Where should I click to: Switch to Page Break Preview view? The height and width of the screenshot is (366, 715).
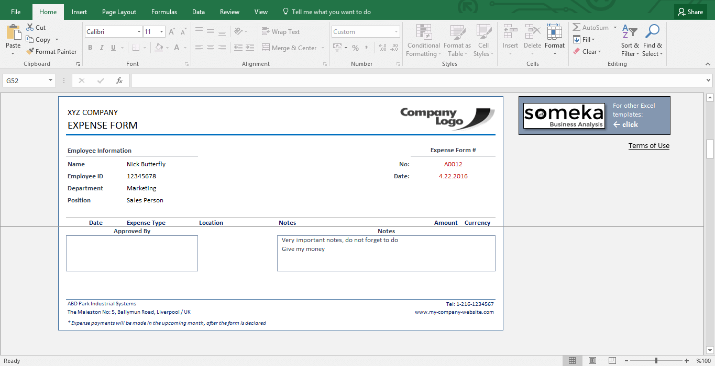(612, 361)
